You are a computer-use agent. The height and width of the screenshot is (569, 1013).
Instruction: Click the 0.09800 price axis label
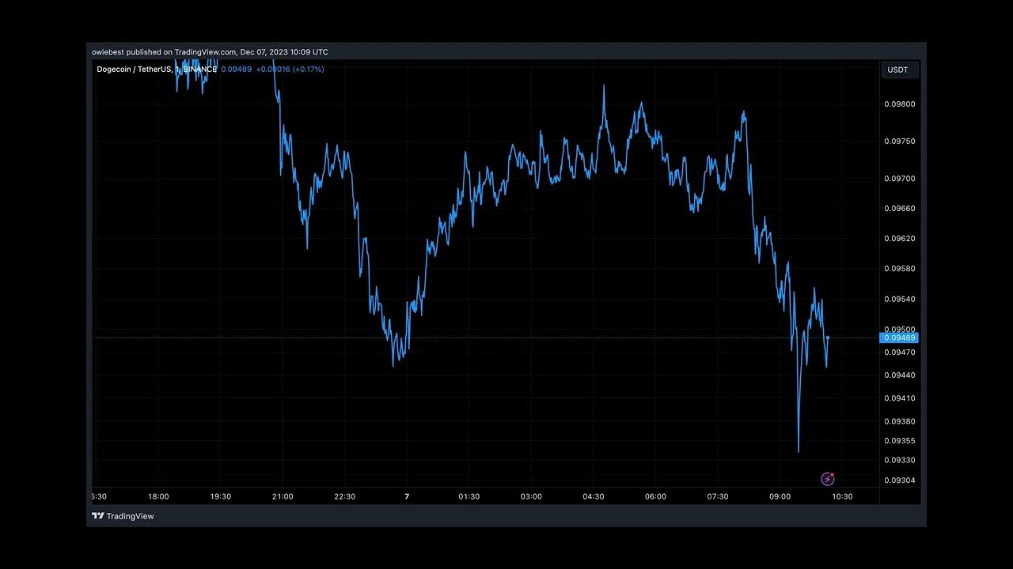pos(899,104)
